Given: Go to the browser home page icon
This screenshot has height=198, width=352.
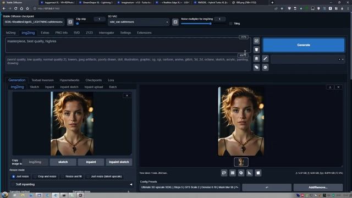Looking at the screenshot, I should [x=21, y=9].
